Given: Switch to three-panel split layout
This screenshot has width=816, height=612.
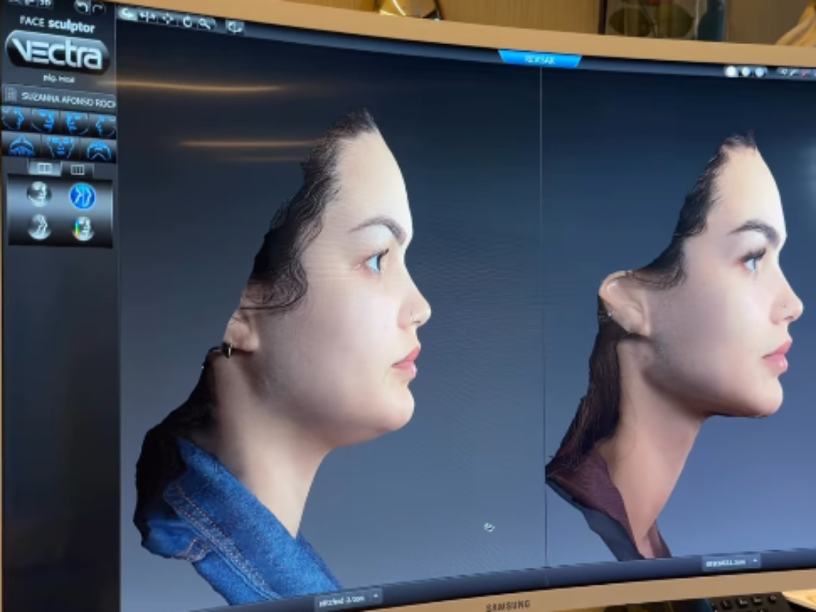Looking at the screenshot, I should click(x=78, y=169).
